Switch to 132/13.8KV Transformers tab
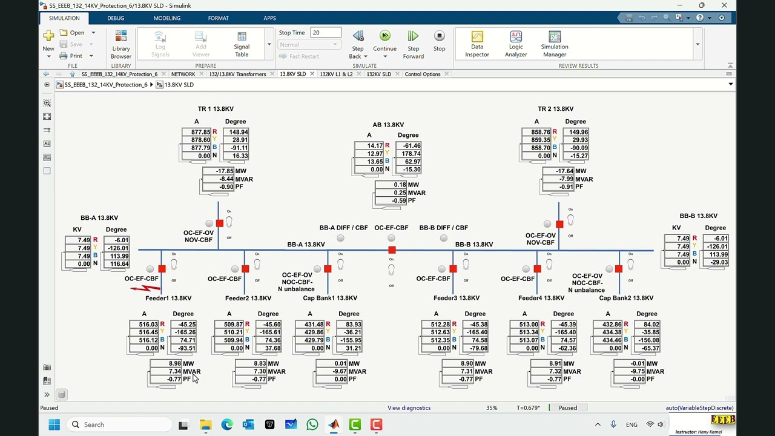This screenshot has width=775, height=436. tap(237, 74)
